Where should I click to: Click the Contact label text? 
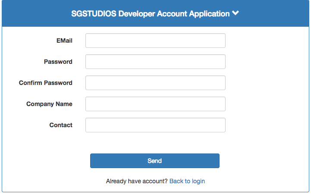click(61, 125)
